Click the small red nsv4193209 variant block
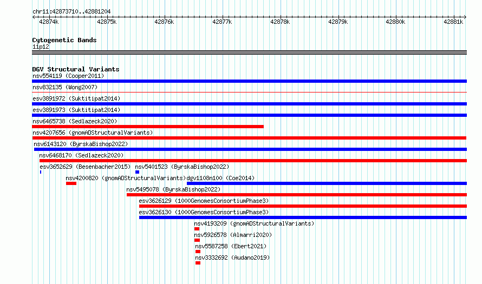The height and width of the screenshot is (284, 482). (197, 229)
